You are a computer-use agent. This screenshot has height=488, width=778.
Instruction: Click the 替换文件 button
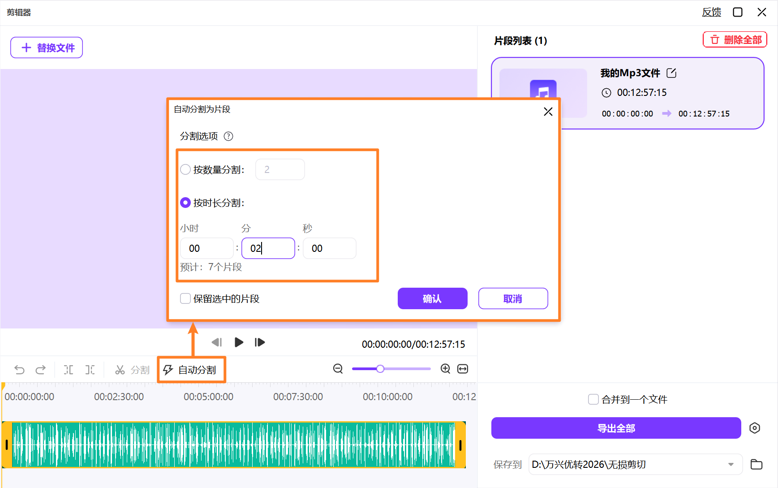click(46, 48)
